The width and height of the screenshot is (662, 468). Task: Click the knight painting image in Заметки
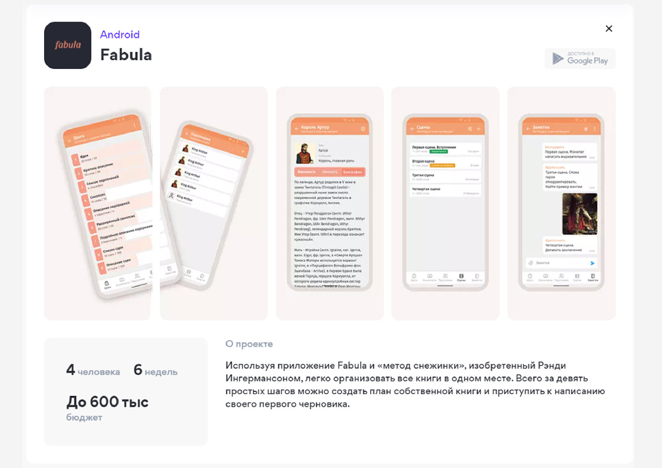(579, 214)
